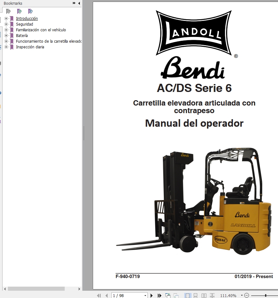The width and height of the screenshot is (278, 298).
Task: Switch to single page layout
Action: (x=187, y=295)
